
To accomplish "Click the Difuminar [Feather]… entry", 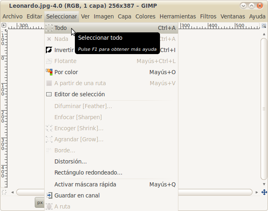I will [x=111, y=106].
